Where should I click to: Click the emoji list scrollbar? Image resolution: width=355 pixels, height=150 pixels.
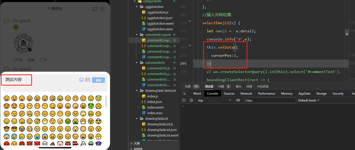pos(106,101)
